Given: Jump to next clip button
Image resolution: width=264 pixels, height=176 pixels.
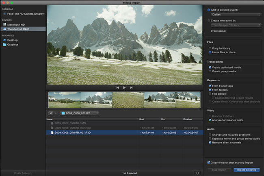Looking at the screenshot, I should [131, 87].
